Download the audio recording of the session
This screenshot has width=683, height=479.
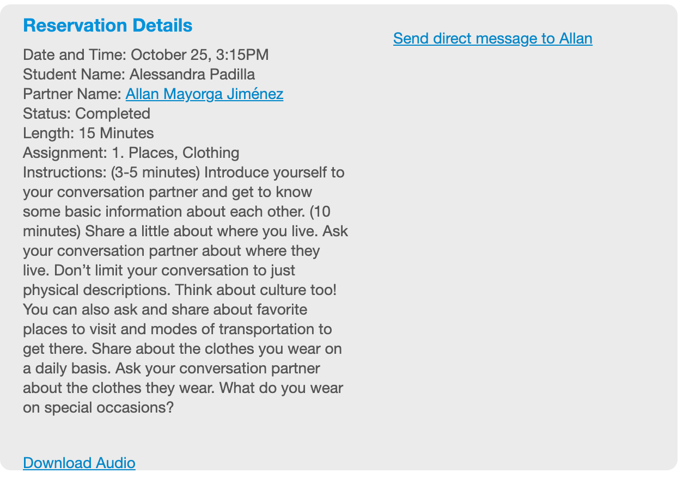pyautogui.click(x=79, y=463)
